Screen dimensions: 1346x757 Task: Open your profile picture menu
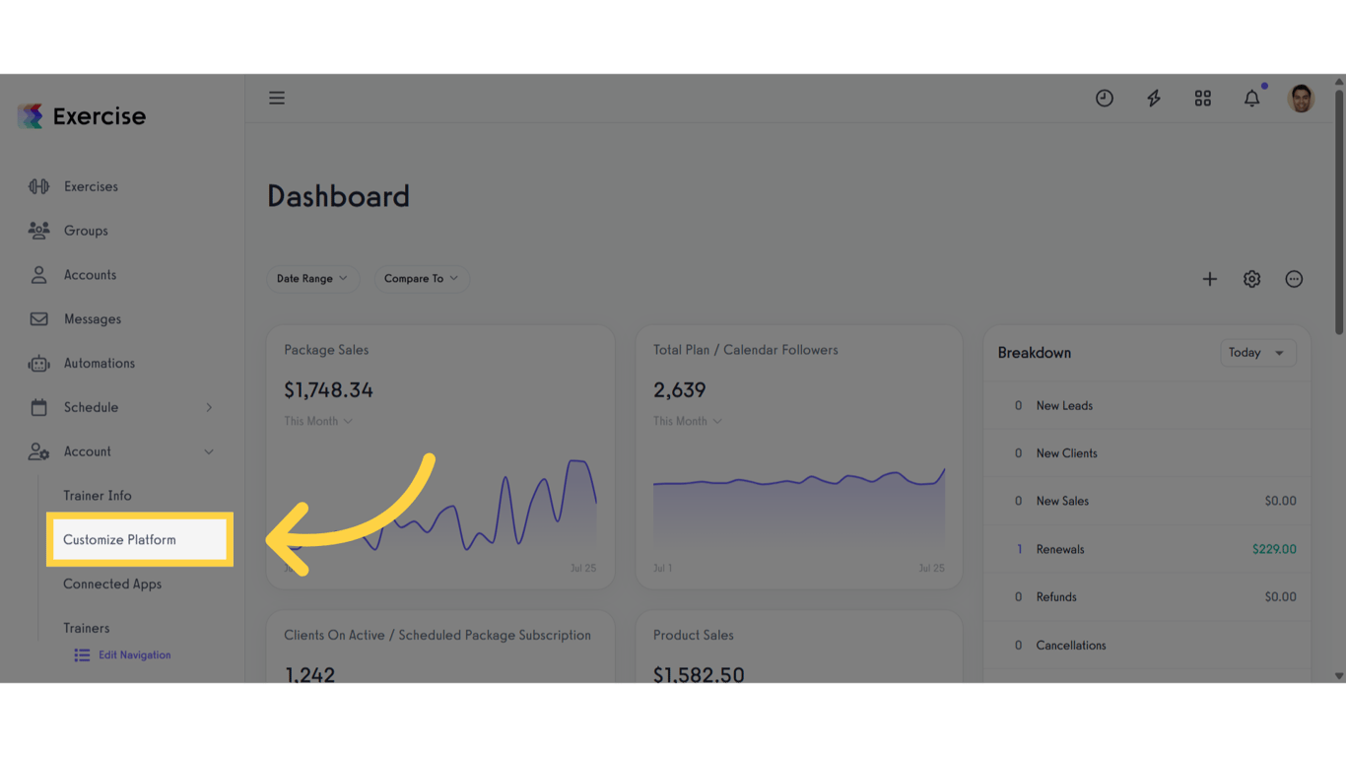click(1300, 98)
